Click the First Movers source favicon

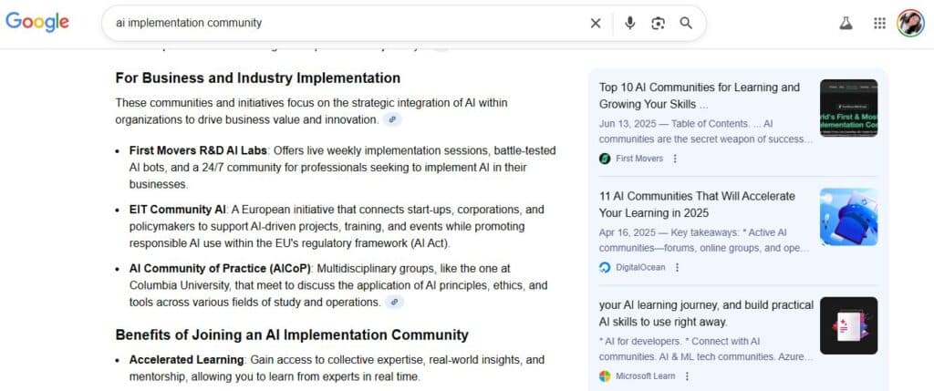(x=605, y=159)
